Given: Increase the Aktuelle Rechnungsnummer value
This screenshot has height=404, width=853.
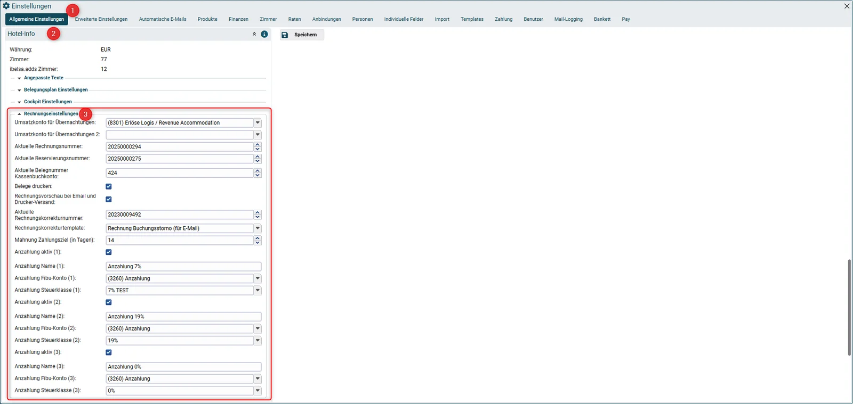Looking at the screenshot, I should click(x=257, y=144).
